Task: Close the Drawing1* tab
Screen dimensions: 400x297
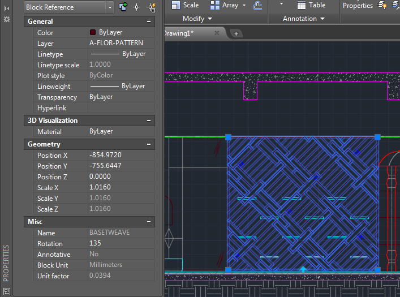Action: pos(217,33)
